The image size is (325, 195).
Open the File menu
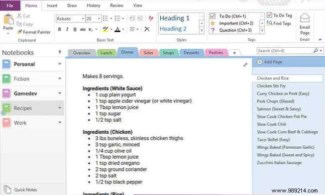pyautogui.click(x=10, y=6)
